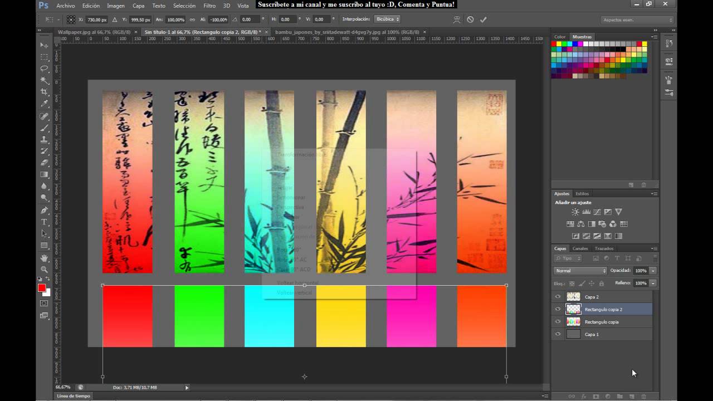Click the red foreground color swatch

point(42,288)
